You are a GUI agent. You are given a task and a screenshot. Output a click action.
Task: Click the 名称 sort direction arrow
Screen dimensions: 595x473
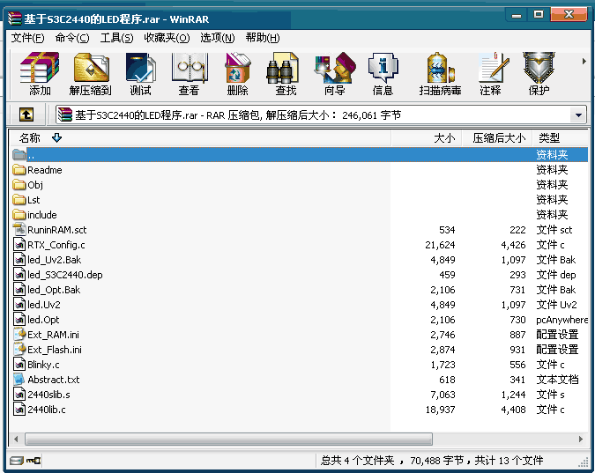click(57, 137)
